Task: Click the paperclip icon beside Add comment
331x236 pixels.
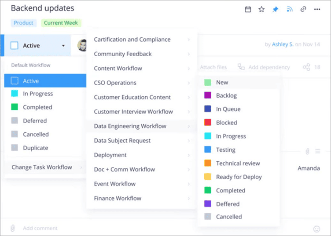Action: [x=13, y=228]
